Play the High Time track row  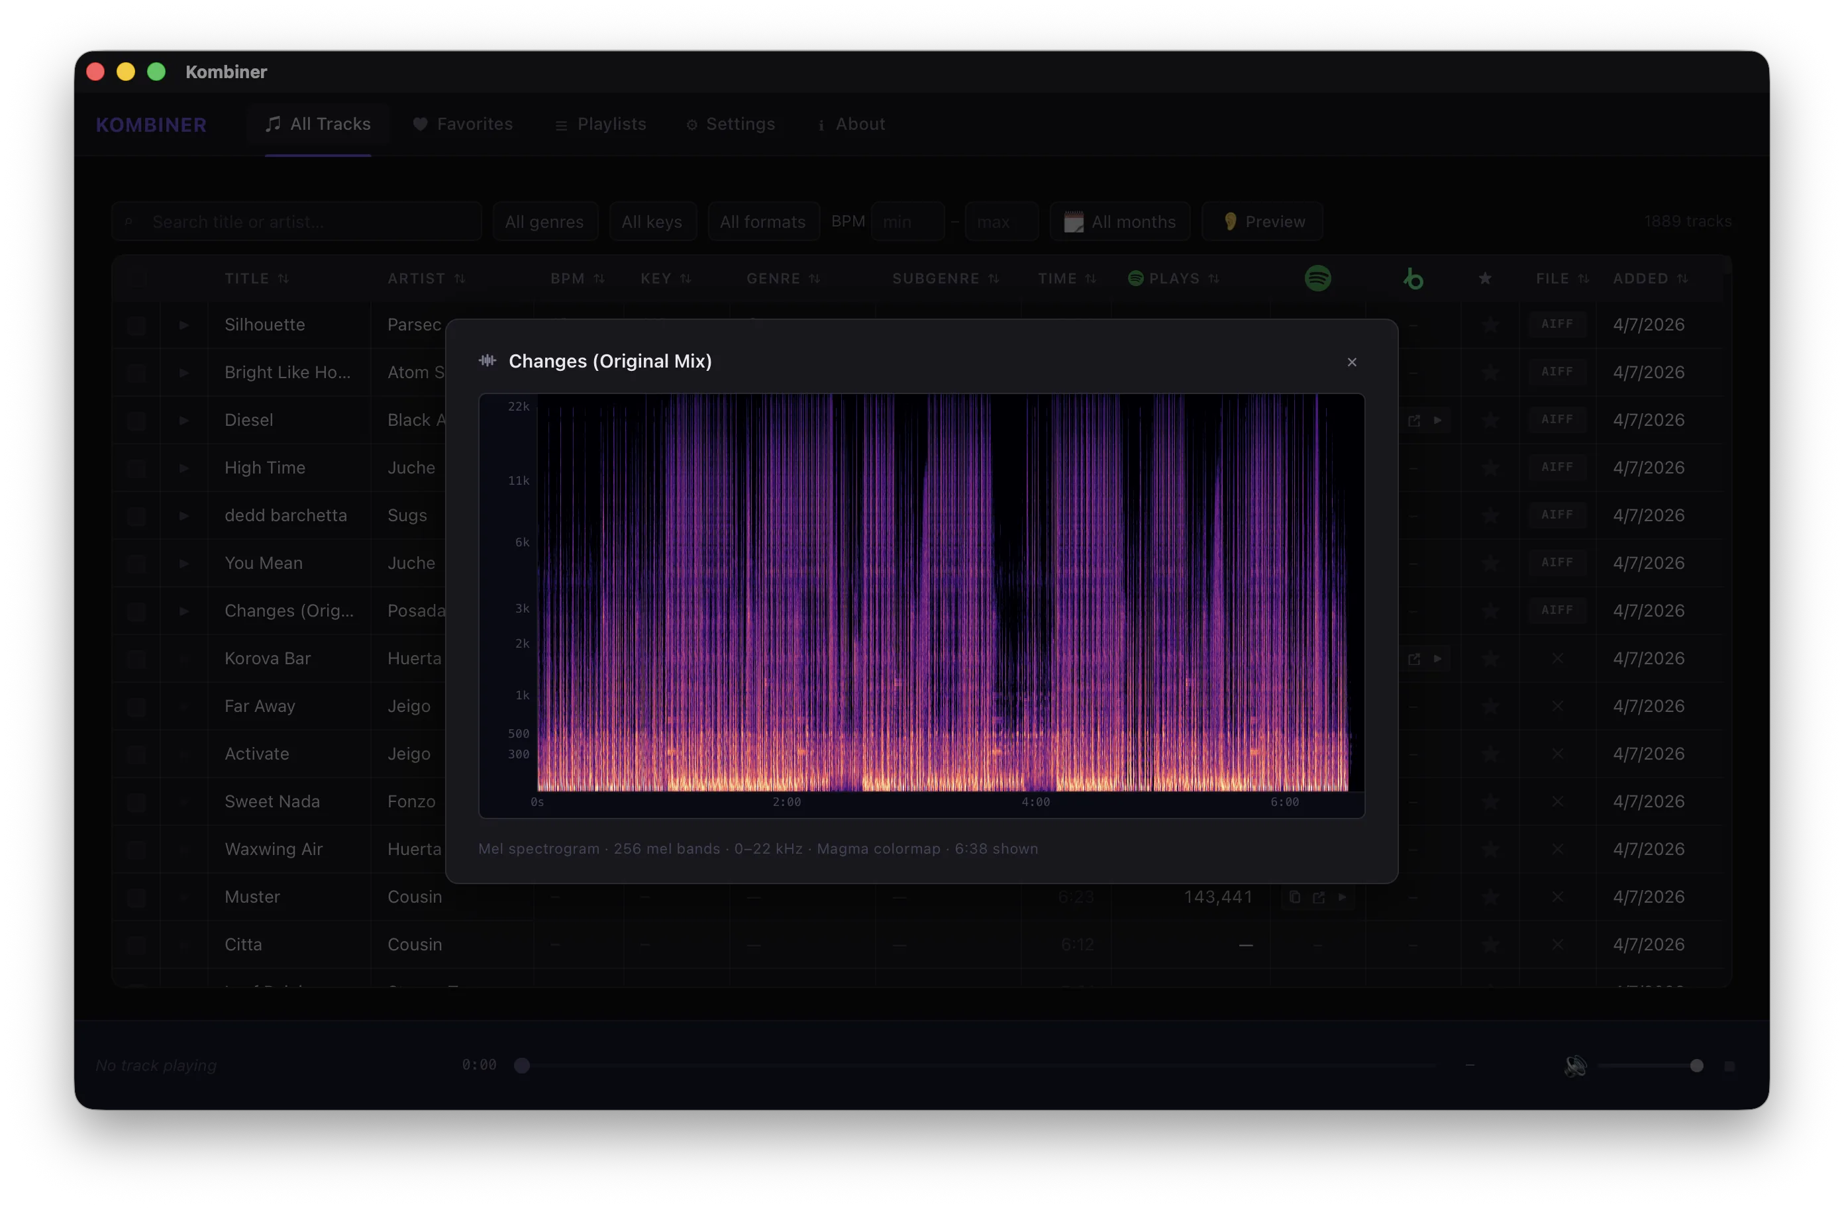click(x=183, y=468)
